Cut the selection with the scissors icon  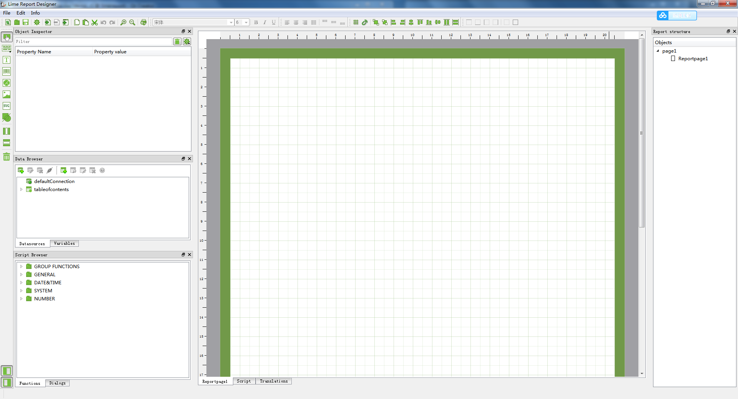pyautogui.click(x=95, y=22)
